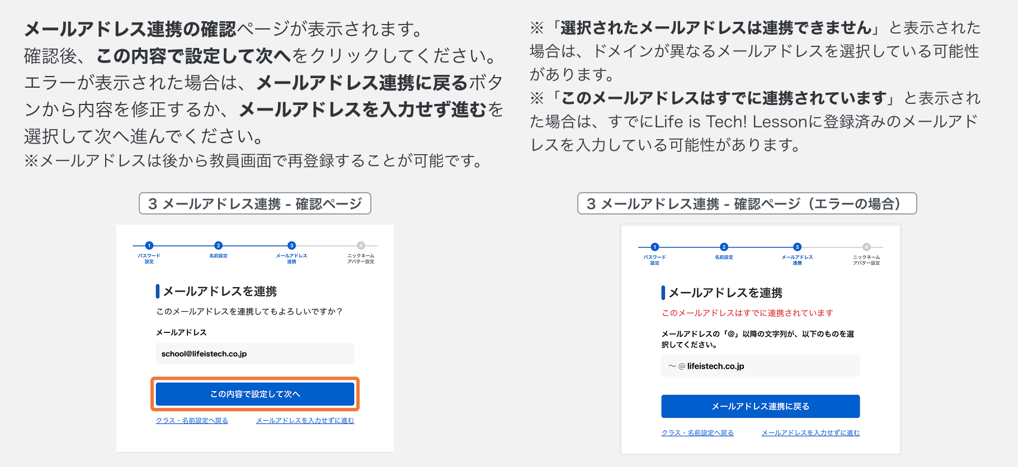This screenshot has width=1018, height=467.
Task: Click the school@lifeistech.co.jp email field
Action: click(x=255, y=354)
